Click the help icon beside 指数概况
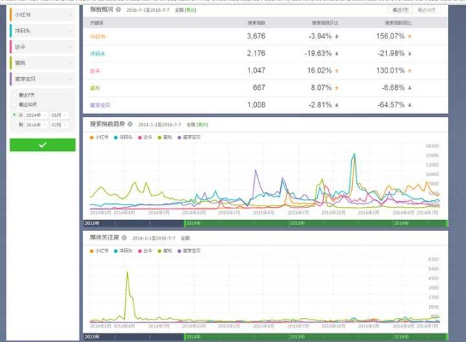The image size is (466, 342). click(x=118, y=9)
